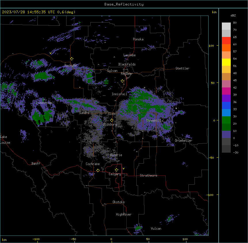Viewport: 248px width, 243px height.
Task: Click the Olds city label
Action: tap(112, 114)
